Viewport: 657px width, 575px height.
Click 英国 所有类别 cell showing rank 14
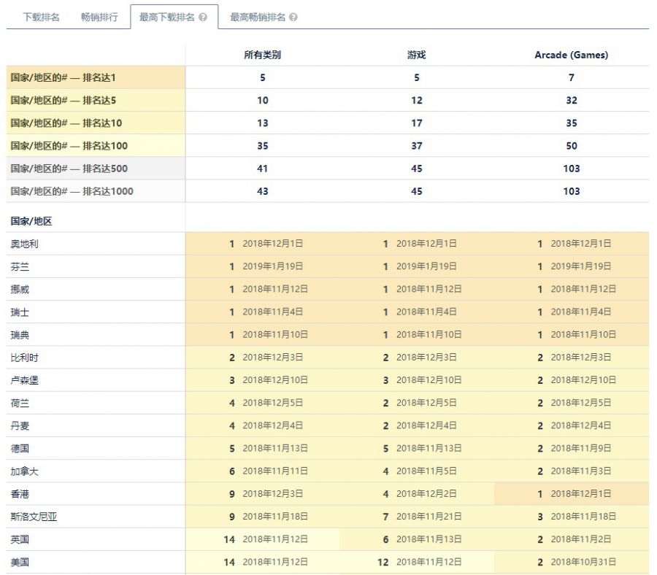coord(263,539)
